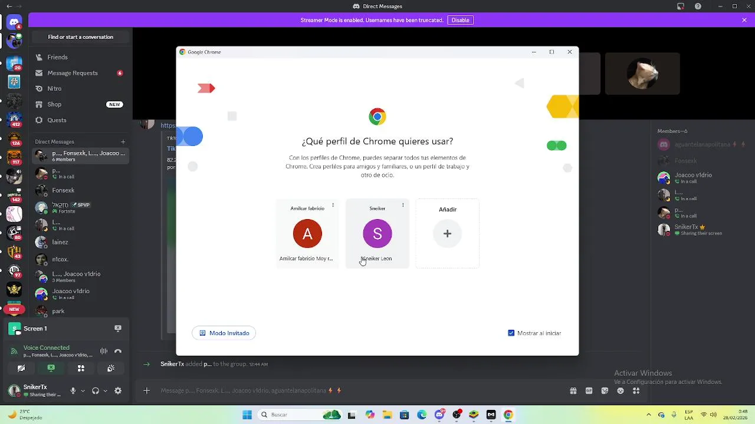Open Nitro page in Discord
This screenshot has width=755, height=424.
(x=80, y=88)
